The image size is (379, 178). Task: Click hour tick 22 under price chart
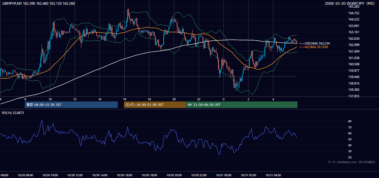tap(199, 99)
